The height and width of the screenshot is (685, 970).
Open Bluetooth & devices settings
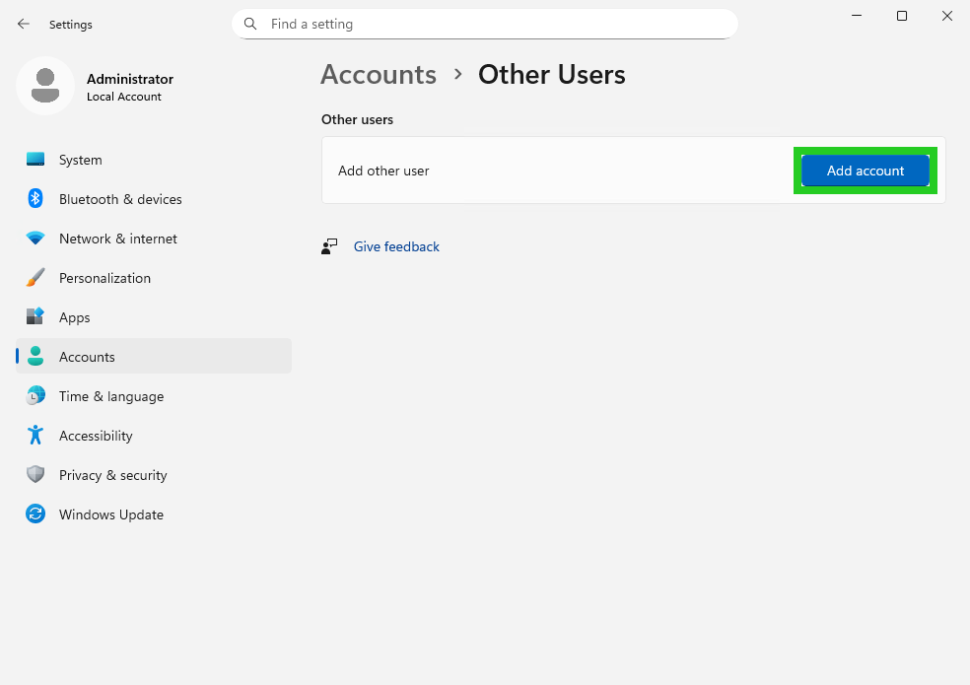tap(35, 199)
